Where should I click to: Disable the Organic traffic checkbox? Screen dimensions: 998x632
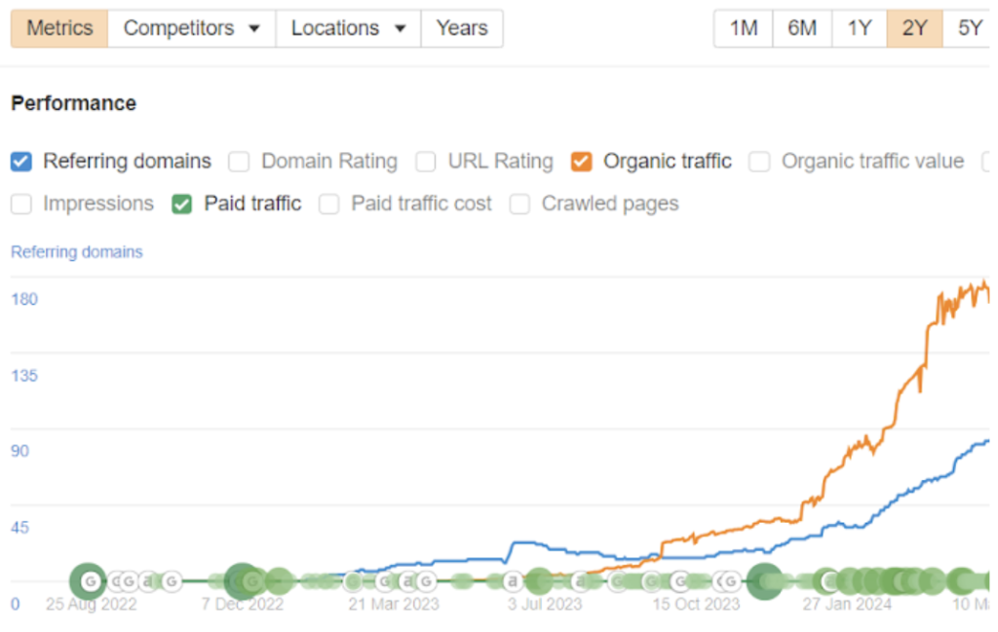[582, 162]
